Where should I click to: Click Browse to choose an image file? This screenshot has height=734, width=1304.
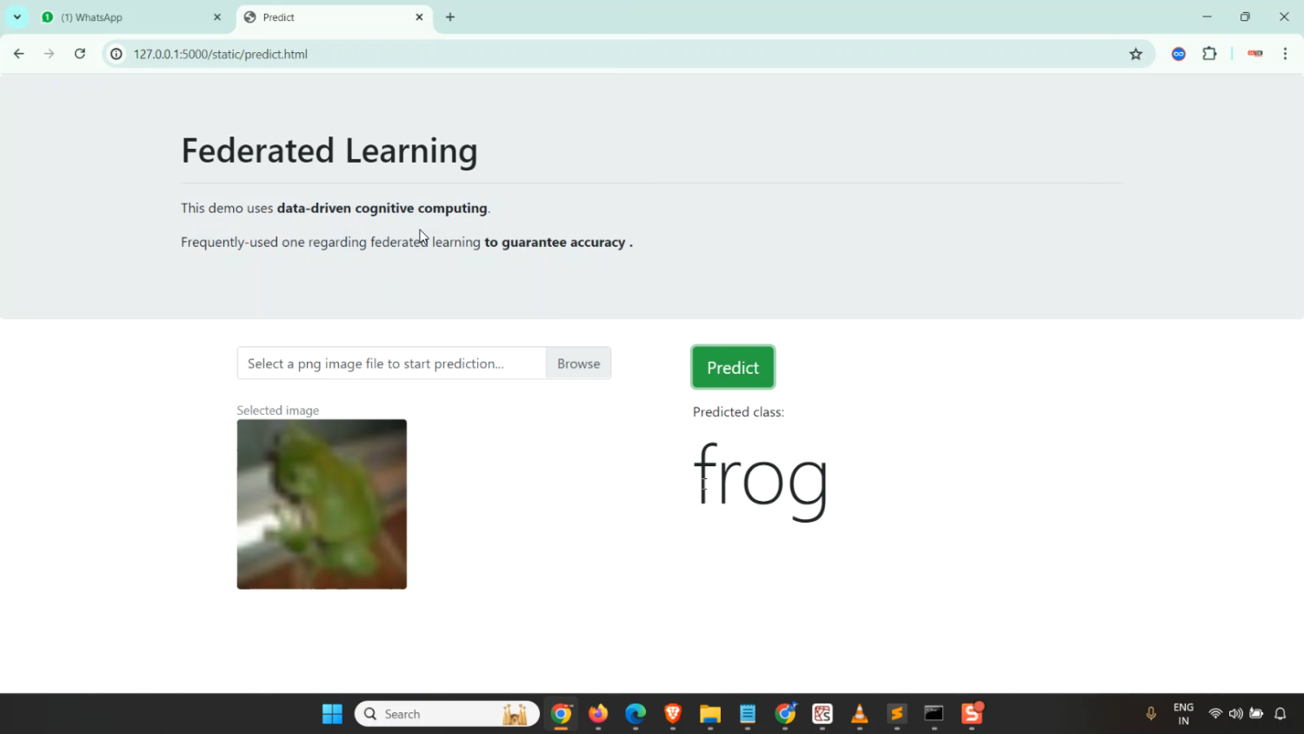[x=578, y=364]
